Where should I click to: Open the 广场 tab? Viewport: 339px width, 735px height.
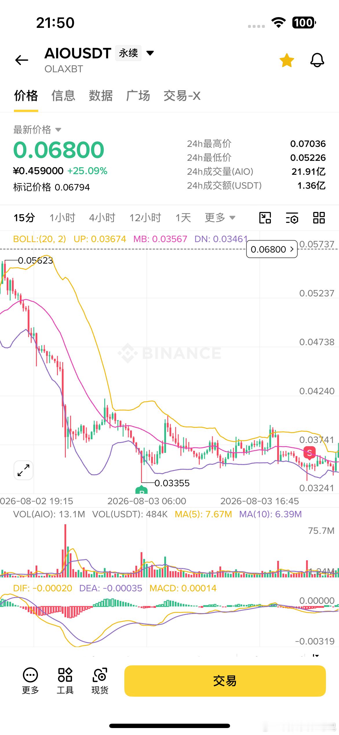point(138,96)
